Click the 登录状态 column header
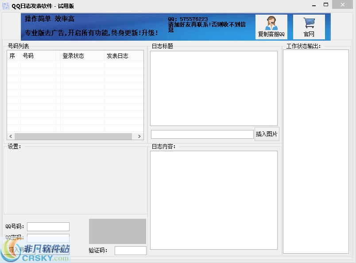This screenshot has height=263, width=356. tap(82, 56)
